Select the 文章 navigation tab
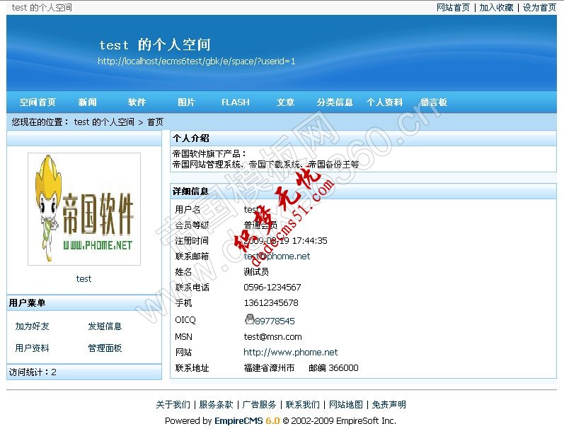The width and height of the screenshot is (564, 431). pyautogui.click(x=286, y=102)
